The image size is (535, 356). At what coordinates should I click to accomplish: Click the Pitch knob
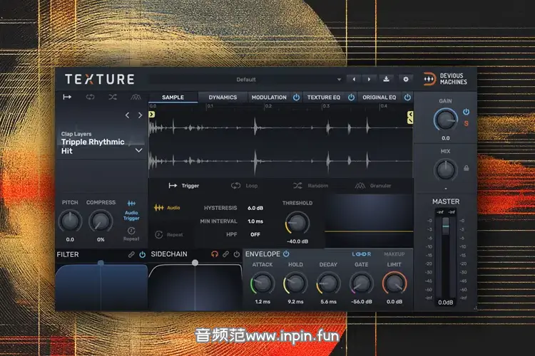[70, 221]
